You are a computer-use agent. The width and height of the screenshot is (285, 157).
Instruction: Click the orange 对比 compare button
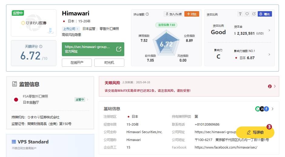click(x=192, y=14)
